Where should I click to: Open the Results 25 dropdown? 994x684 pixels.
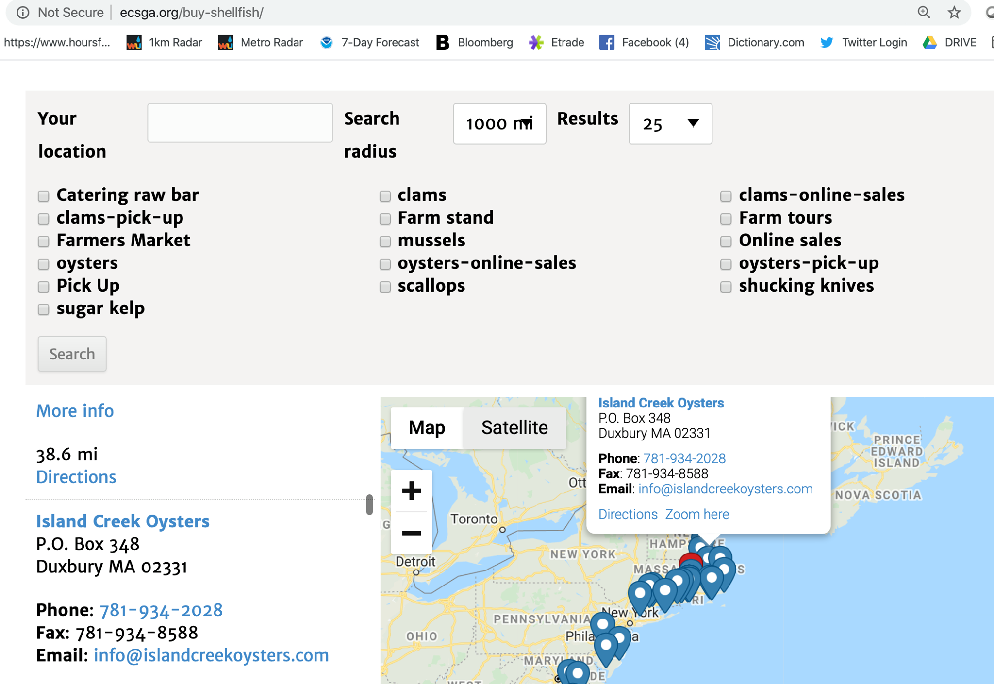[x=670, y=123]
